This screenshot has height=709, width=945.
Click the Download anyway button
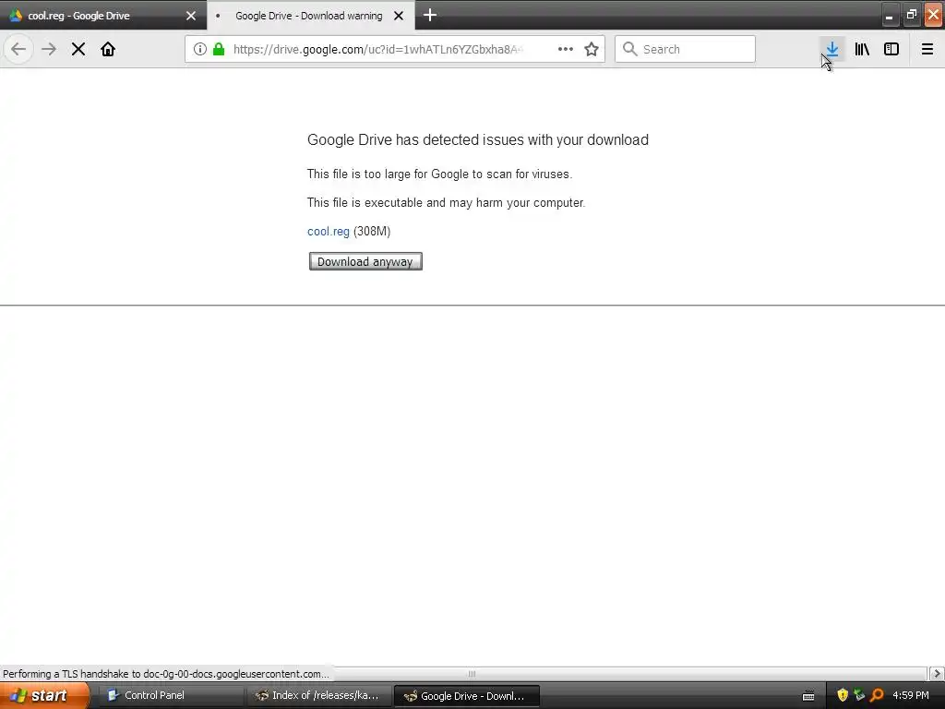click(365, 261)
